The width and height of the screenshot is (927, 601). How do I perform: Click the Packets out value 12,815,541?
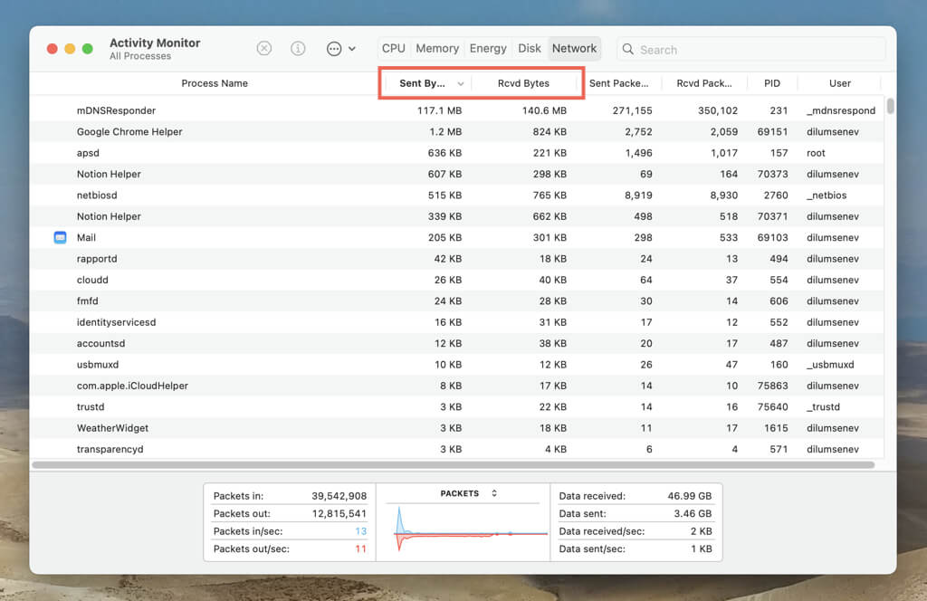(x=339, y=513)
